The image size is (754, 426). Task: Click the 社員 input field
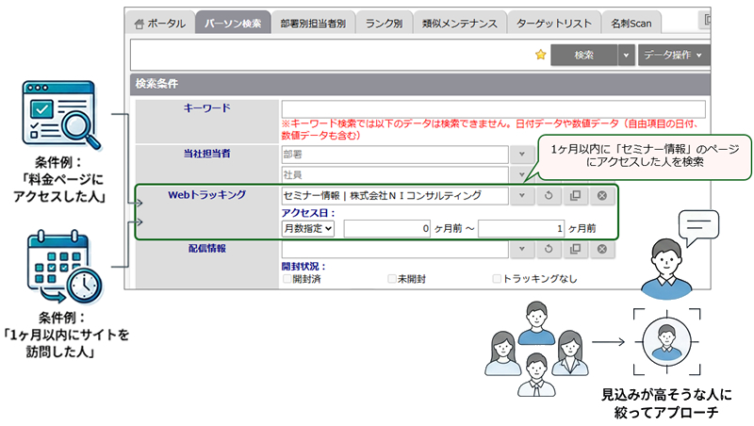(395, 174)
